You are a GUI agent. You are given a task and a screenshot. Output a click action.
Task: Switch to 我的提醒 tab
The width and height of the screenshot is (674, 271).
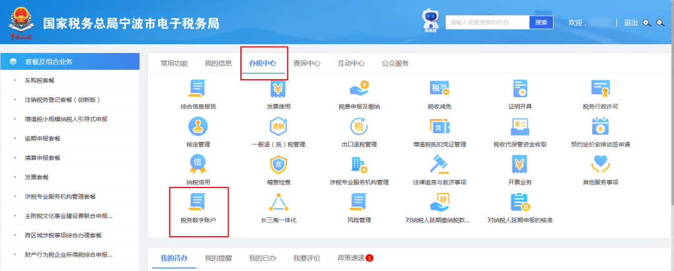218,258
